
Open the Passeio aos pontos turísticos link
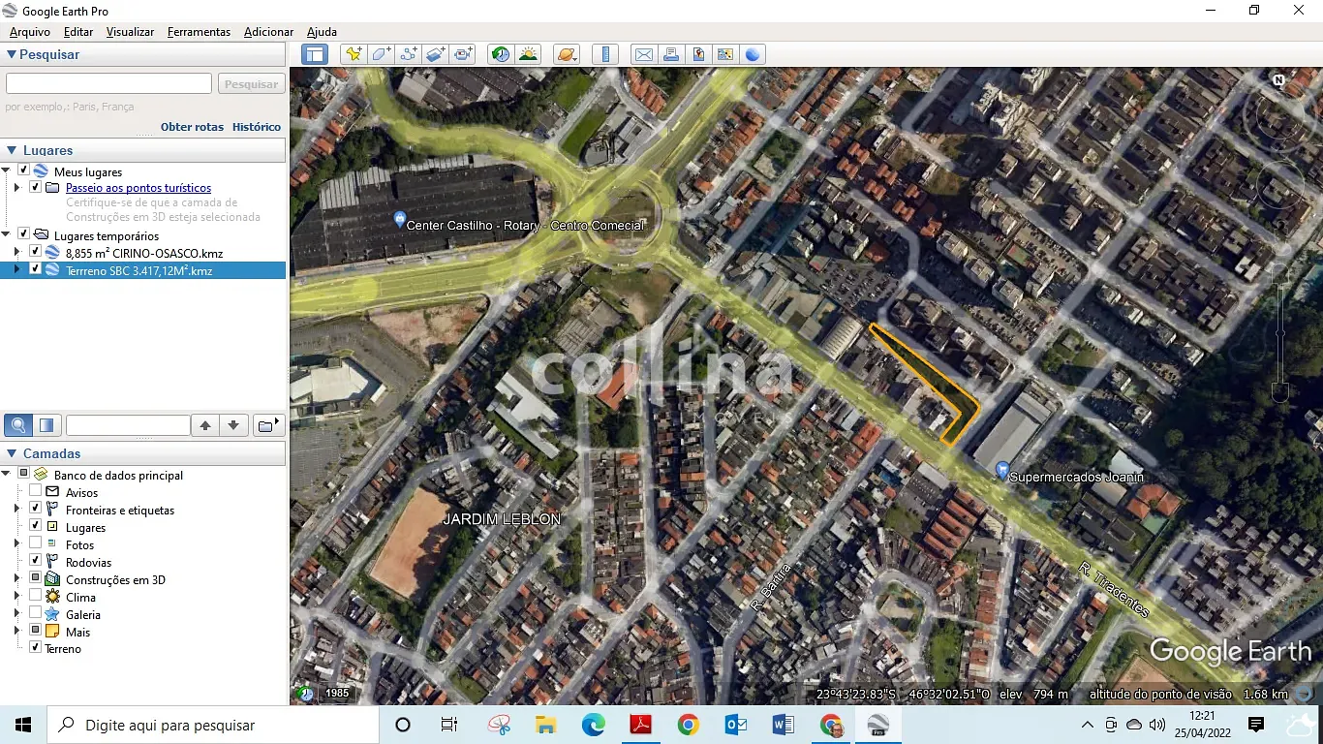tap(138, 188)
